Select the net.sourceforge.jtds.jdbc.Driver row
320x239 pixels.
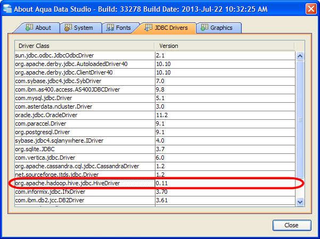point(155,175)
